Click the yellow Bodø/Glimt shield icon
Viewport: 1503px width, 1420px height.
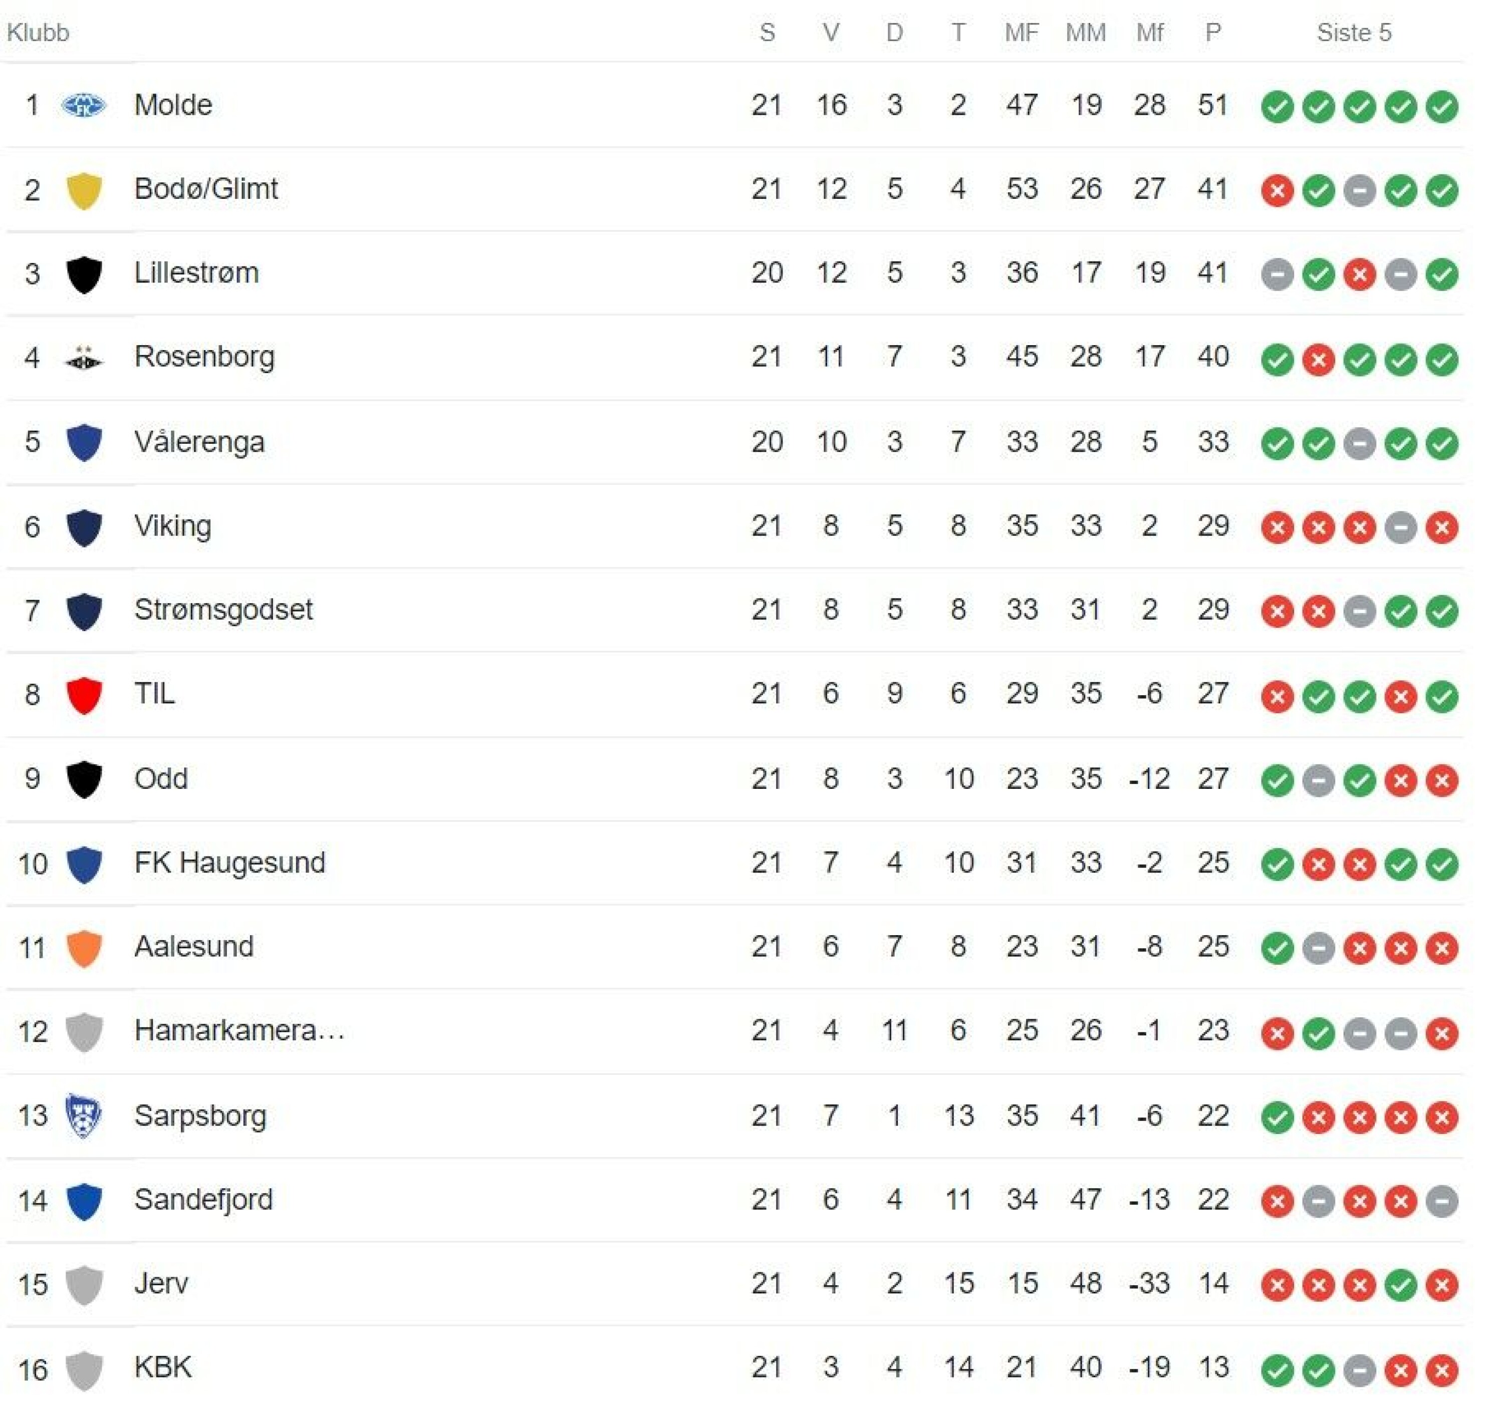click(84, 190)
